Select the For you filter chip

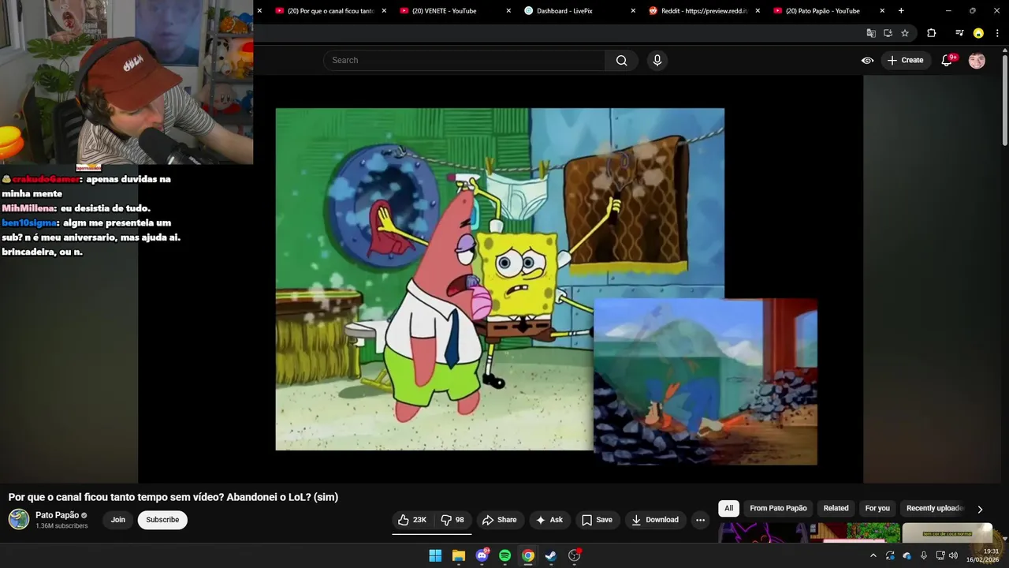coord(877,509)
